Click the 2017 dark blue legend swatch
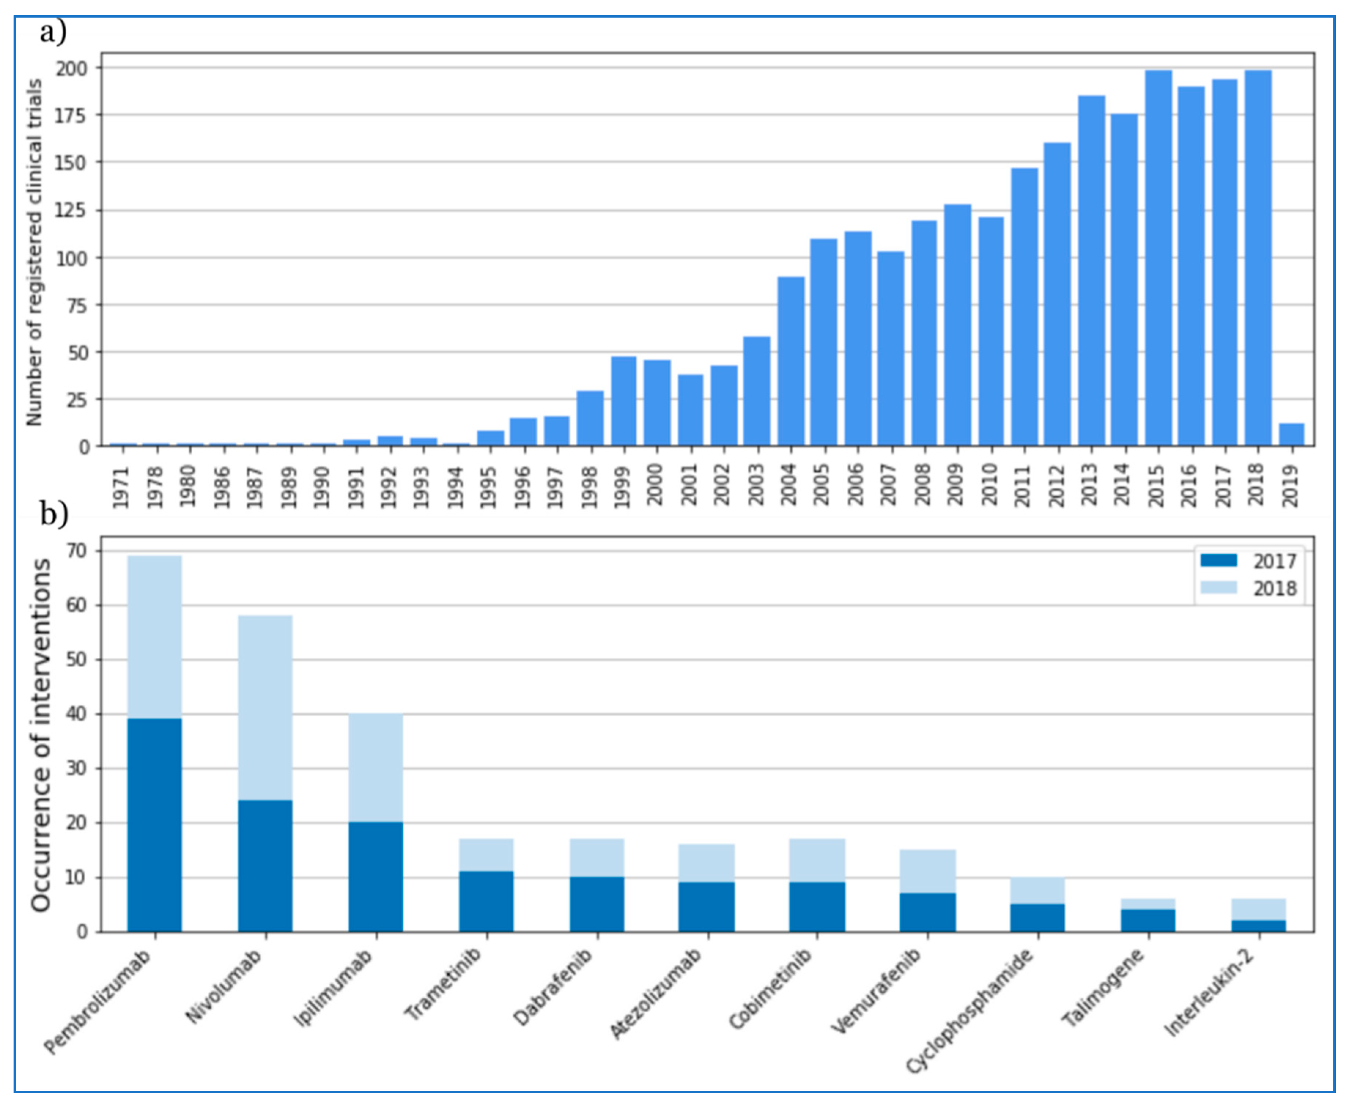The height and width of the screenshot is (1105, 1348). [1218, 560]
